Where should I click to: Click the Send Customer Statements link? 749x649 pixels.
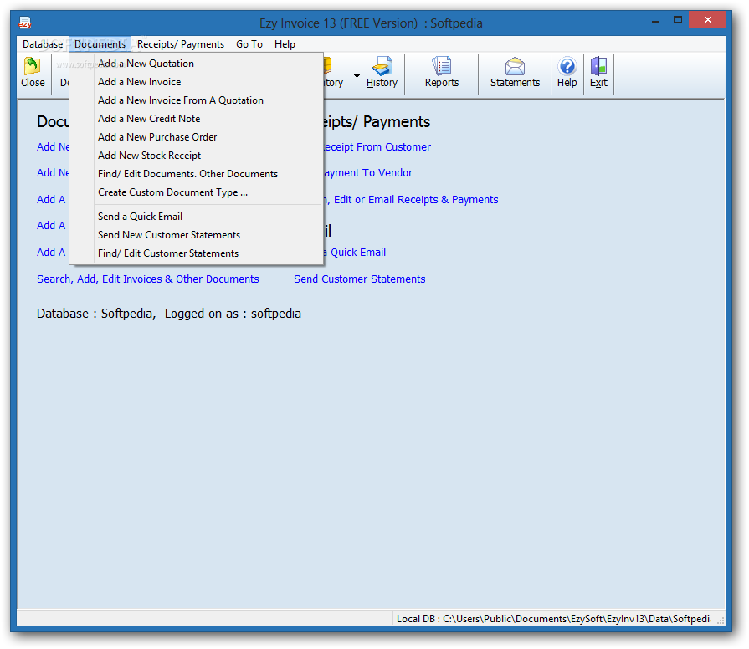coord(360,279)
